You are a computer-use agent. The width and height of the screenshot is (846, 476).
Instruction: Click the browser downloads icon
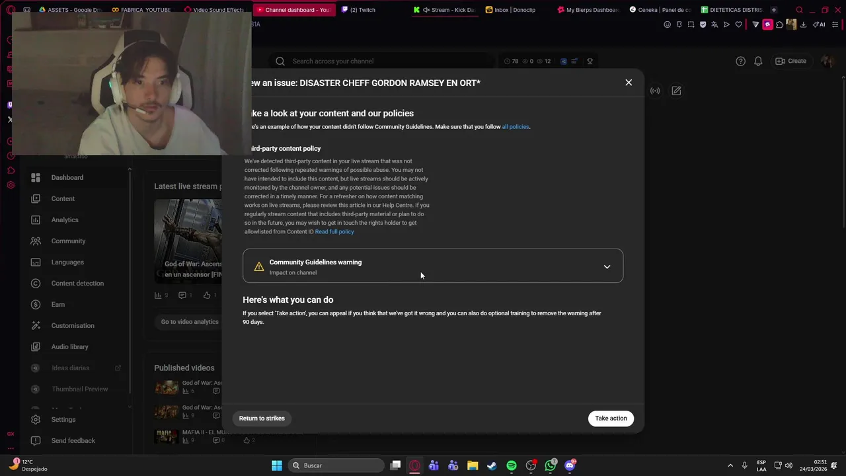803,24
